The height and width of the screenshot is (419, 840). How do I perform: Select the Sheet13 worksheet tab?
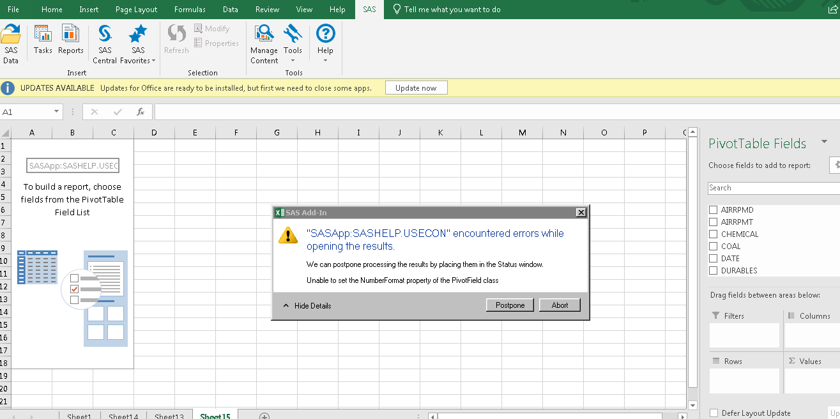pyautogui.click(x=169, y=415)
